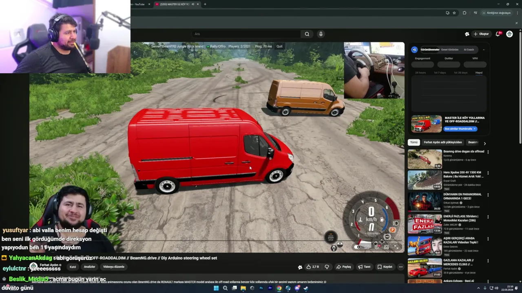Choose the 1st 7 days range

pyautogui.click(x=440, y=72)
